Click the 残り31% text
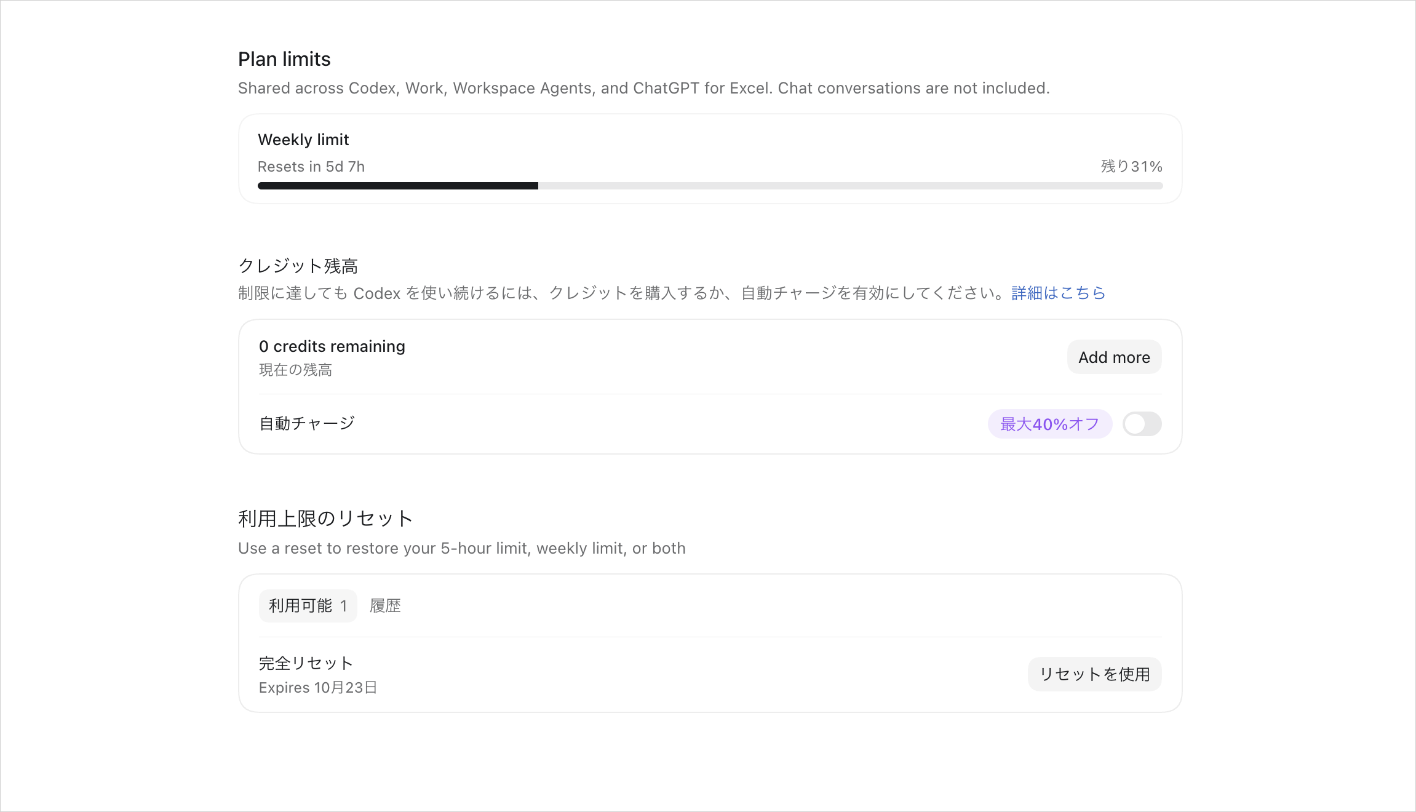1416x812 pixels. (x=1131, y=167)
